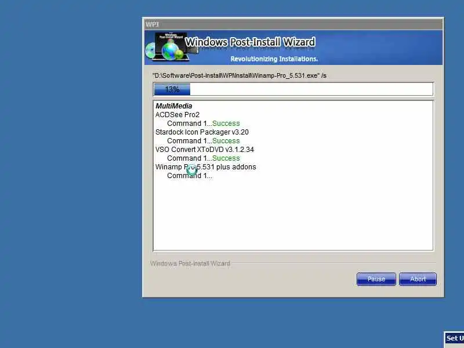Select Winamp Pro 5.531 plus addons entry

[x=206, y=167]
